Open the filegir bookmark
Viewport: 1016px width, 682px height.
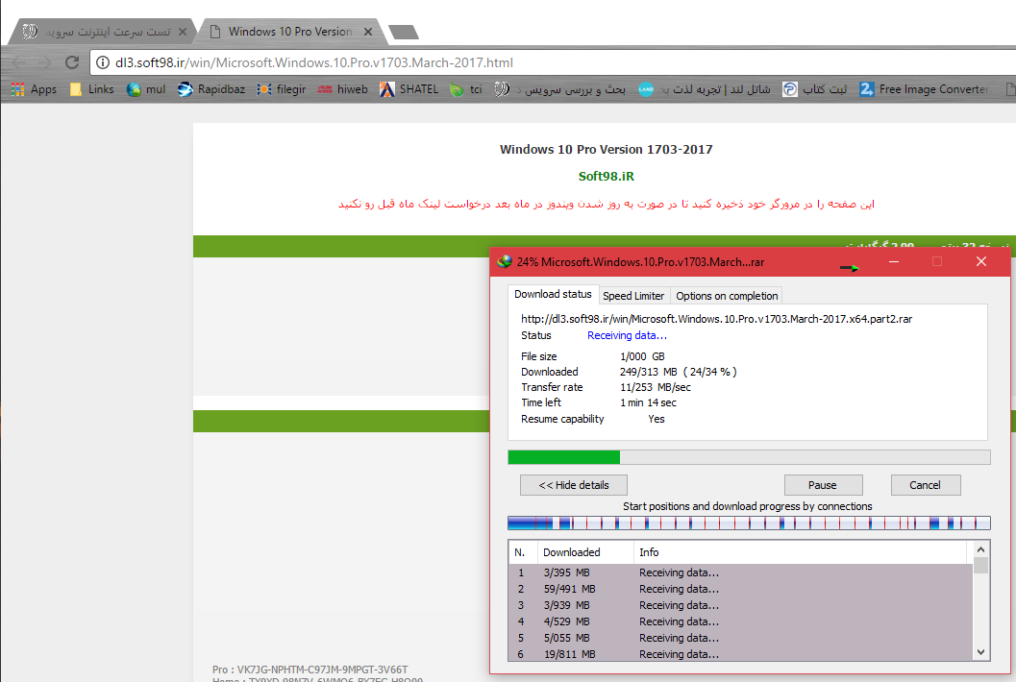point(282,89)
